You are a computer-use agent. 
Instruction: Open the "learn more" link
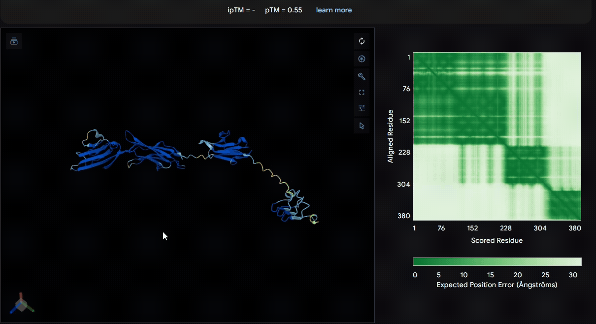[x=334, y=10]
